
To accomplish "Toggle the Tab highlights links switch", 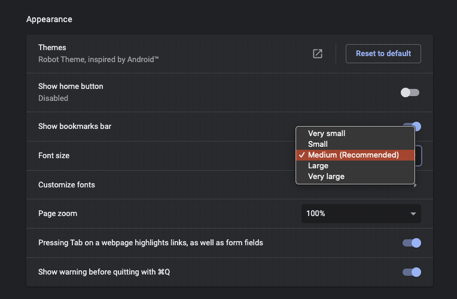I will [x=412, y=243].
